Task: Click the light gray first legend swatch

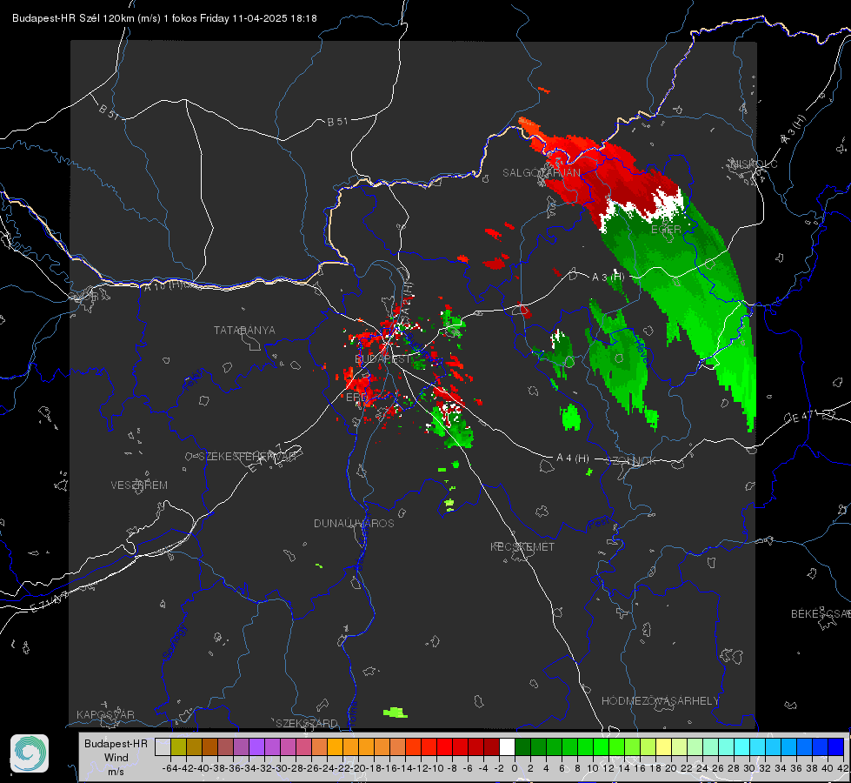Action: pyautogui.click(x=163, y=747)
